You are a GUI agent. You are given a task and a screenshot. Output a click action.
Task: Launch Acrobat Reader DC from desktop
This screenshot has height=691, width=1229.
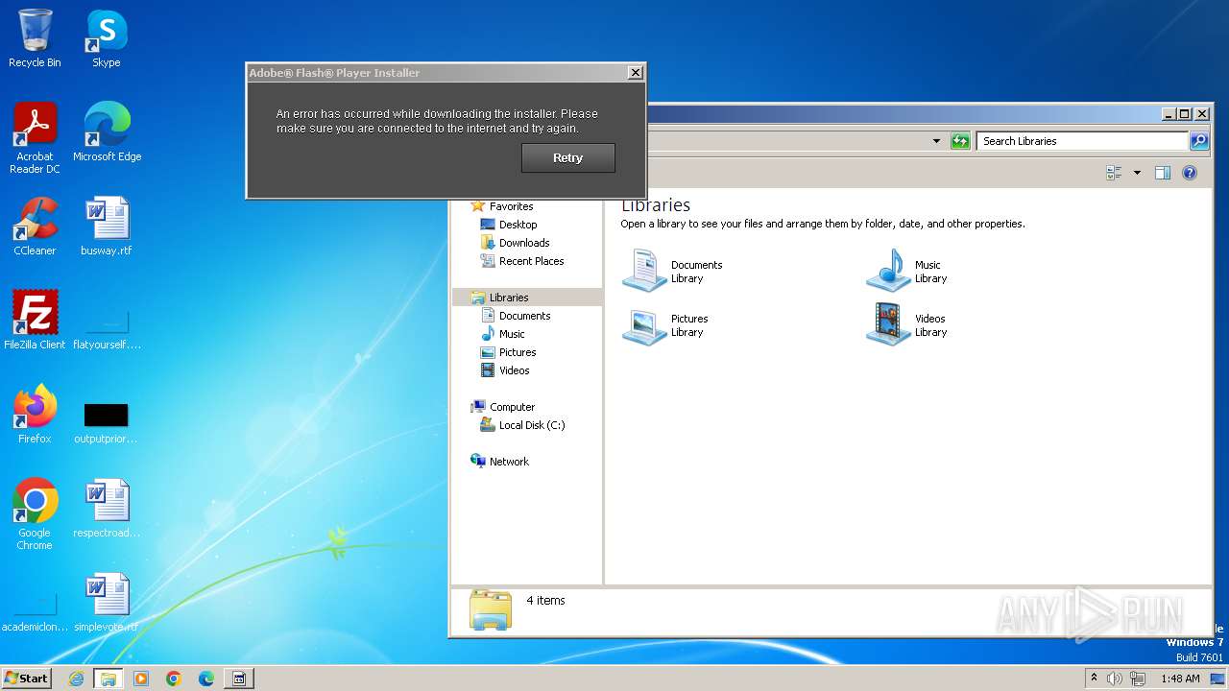click(35, 138)
